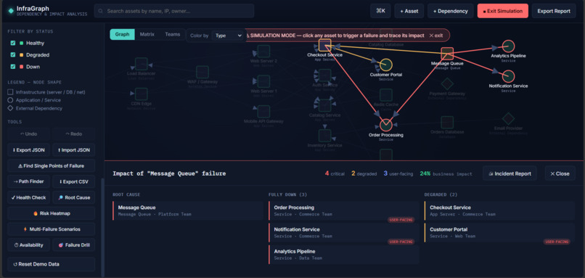Open the Incident Report
585x278 pixels.
(510, 173)
